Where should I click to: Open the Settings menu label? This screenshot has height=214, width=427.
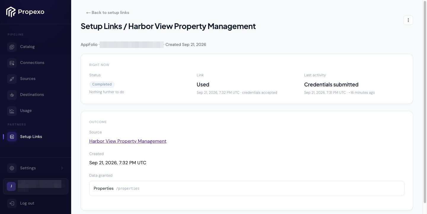point(28,168)
